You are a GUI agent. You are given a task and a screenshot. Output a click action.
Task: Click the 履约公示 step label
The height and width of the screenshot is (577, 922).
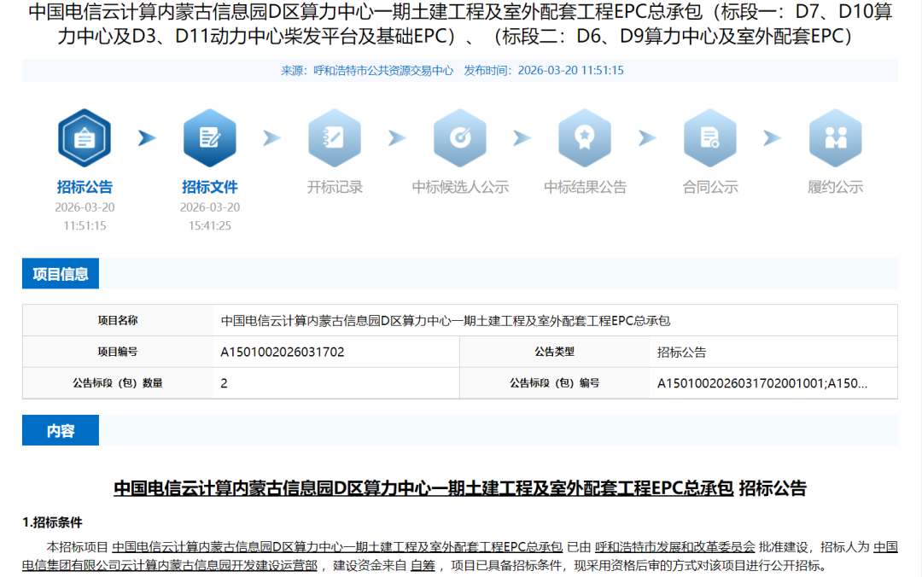835,187
